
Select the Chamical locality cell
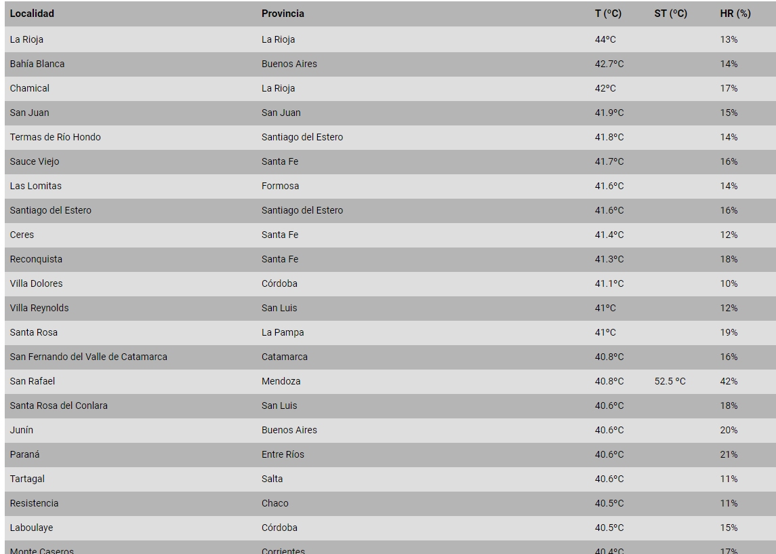[30, 88]
